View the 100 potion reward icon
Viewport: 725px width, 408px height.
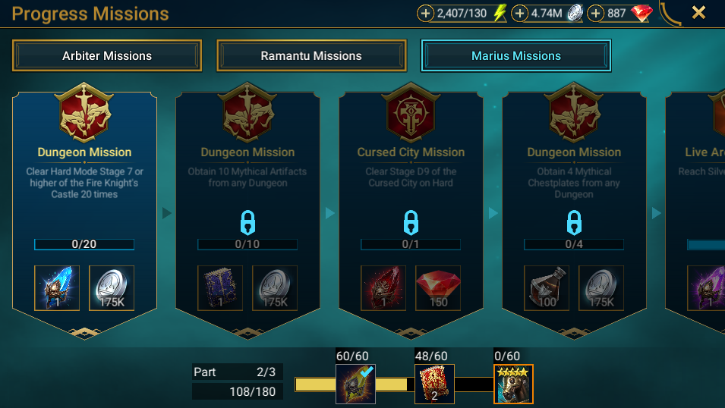click(x=547, y=288)
